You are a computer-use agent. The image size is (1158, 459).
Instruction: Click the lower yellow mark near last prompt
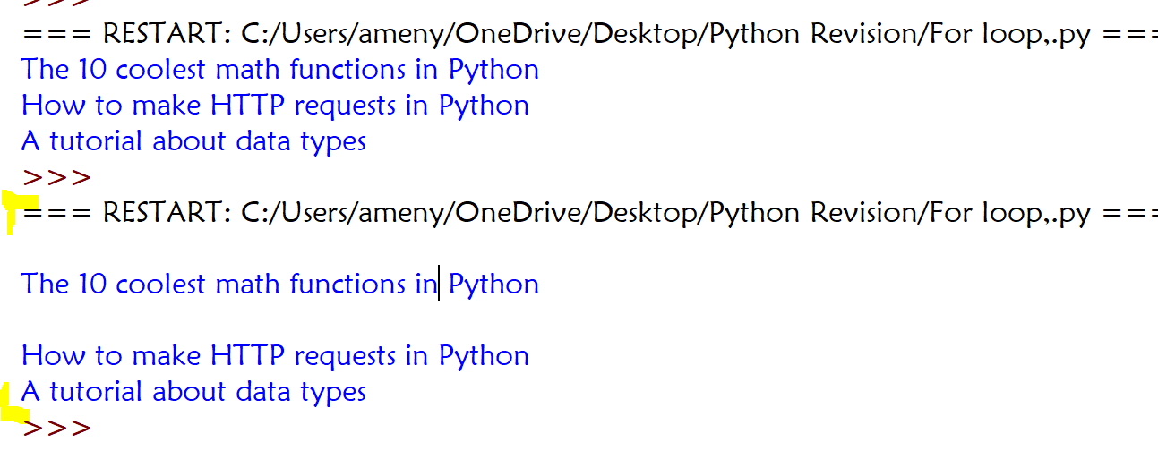pos(13,404)
